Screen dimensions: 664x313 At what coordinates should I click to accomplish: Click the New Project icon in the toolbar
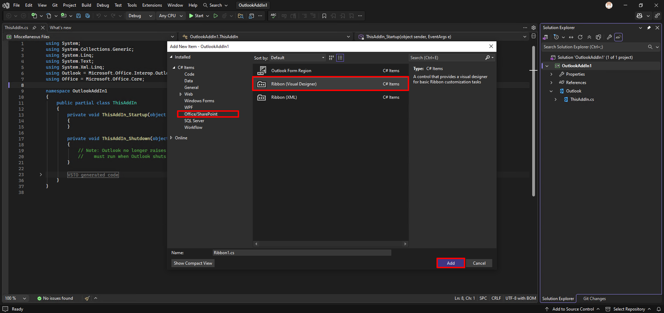point(34,16)
